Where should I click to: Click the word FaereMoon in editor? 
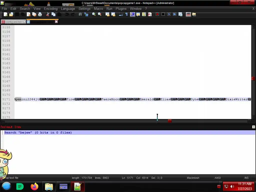point(110,99)
